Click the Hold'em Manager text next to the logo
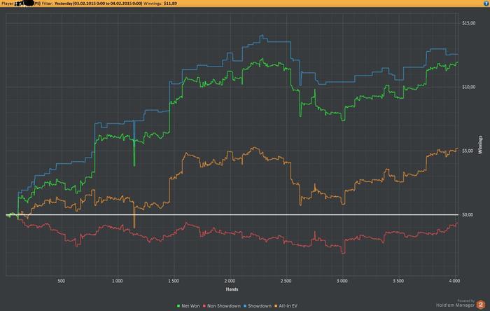The width and height of the screenshot is (490, 311). click(455, 305)
